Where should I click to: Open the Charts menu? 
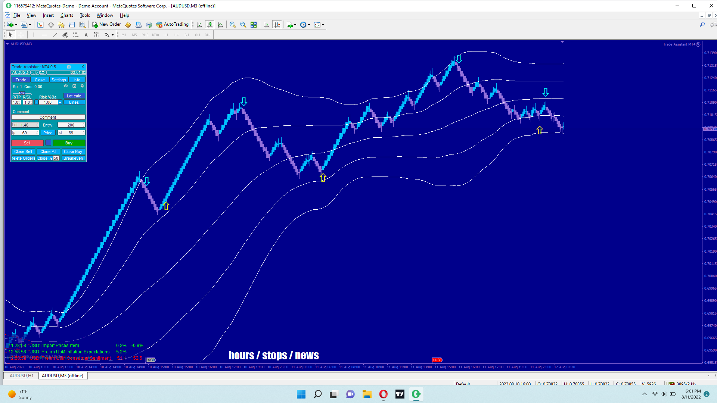[x=66, y=15]
